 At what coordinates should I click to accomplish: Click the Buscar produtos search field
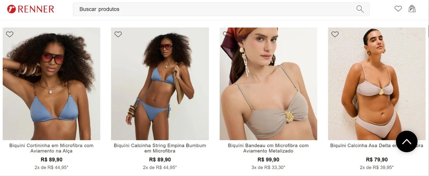[221, 9]
